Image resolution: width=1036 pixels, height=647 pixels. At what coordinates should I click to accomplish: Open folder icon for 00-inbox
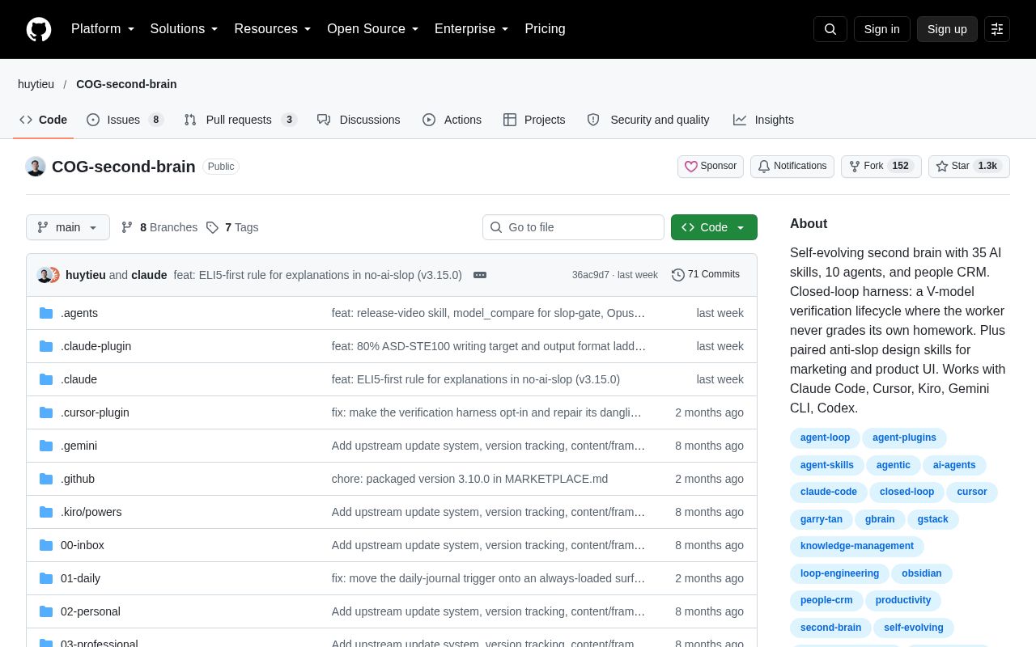pyautogui.click(x=46, y=545)
